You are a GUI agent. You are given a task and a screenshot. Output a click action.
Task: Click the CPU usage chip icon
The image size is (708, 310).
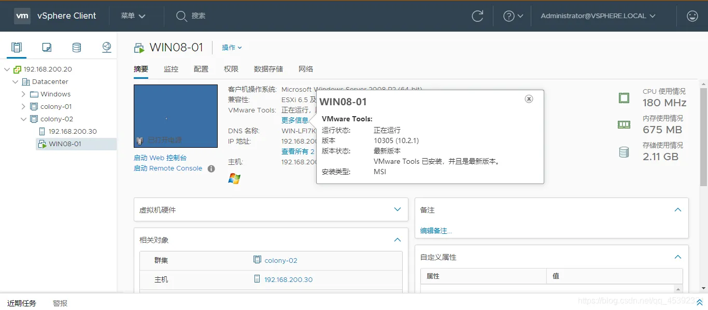click(624, 97)
